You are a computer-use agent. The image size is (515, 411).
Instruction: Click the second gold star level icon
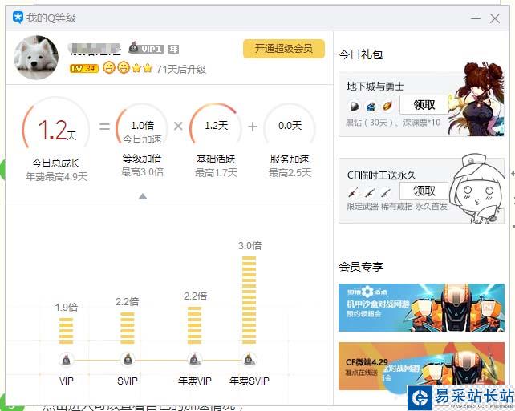(148, 68)
